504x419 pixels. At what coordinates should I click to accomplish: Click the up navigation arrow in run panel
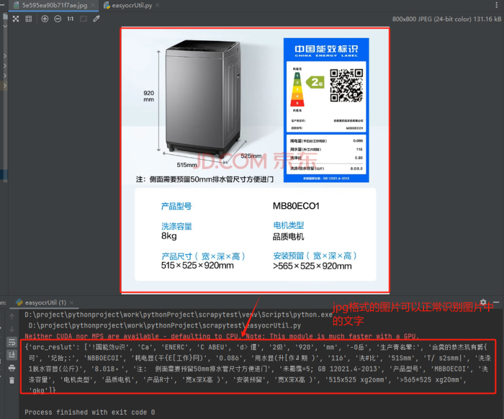click(x=12, y=317)
